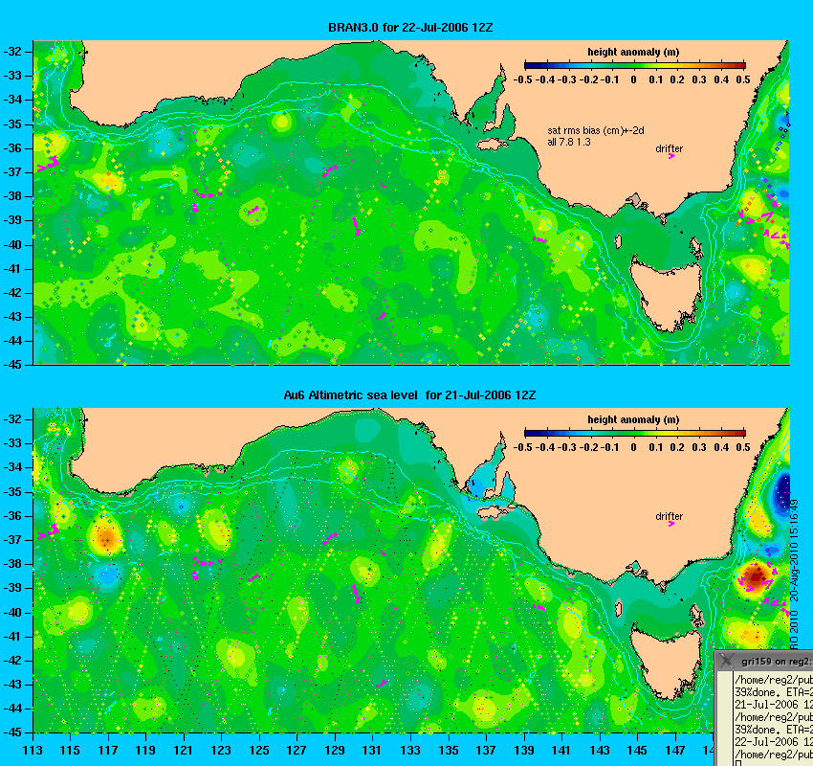Viewport: 813px width, 766px height.
Task: Click the 'drifter' label in the BRAN3.0 panel
Action: pyautogui.click(x=669, y=149)
